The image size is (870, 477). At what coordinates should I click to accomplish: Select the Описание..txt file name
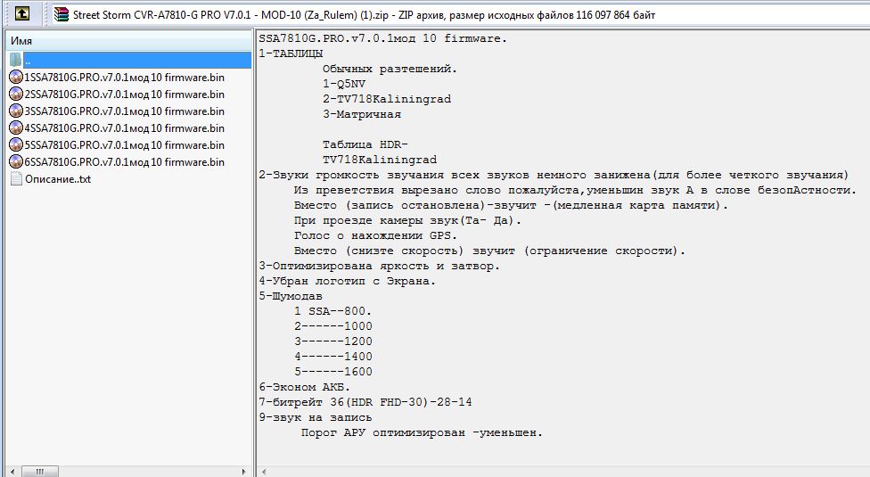[x=58, y=179]
